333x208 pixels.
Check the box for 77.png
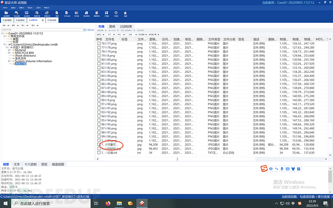[99, 43]
